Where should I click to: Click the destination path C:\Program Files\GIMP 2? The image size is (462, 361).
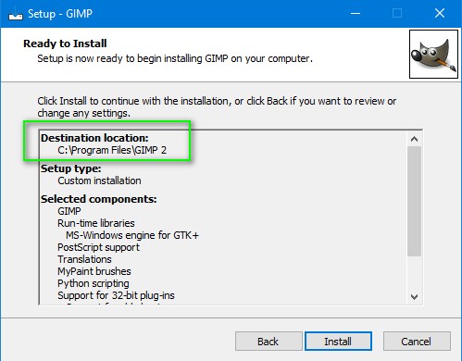[x=112, y=150]
